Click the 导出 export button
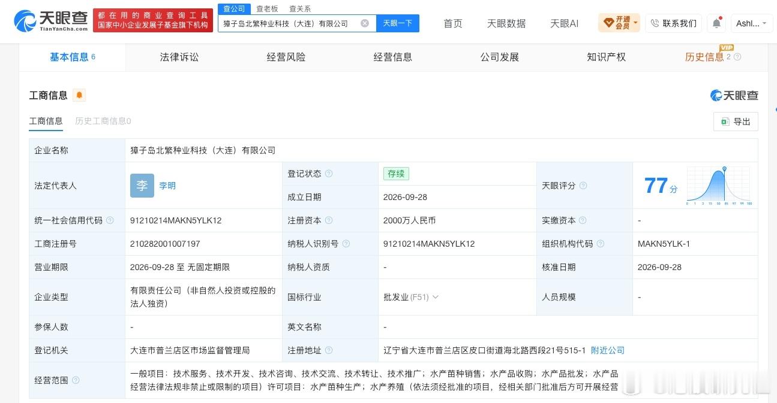Image resolution: width=777 pixels, height=403 pixels. pyautogui.click(x=736, y=122)
